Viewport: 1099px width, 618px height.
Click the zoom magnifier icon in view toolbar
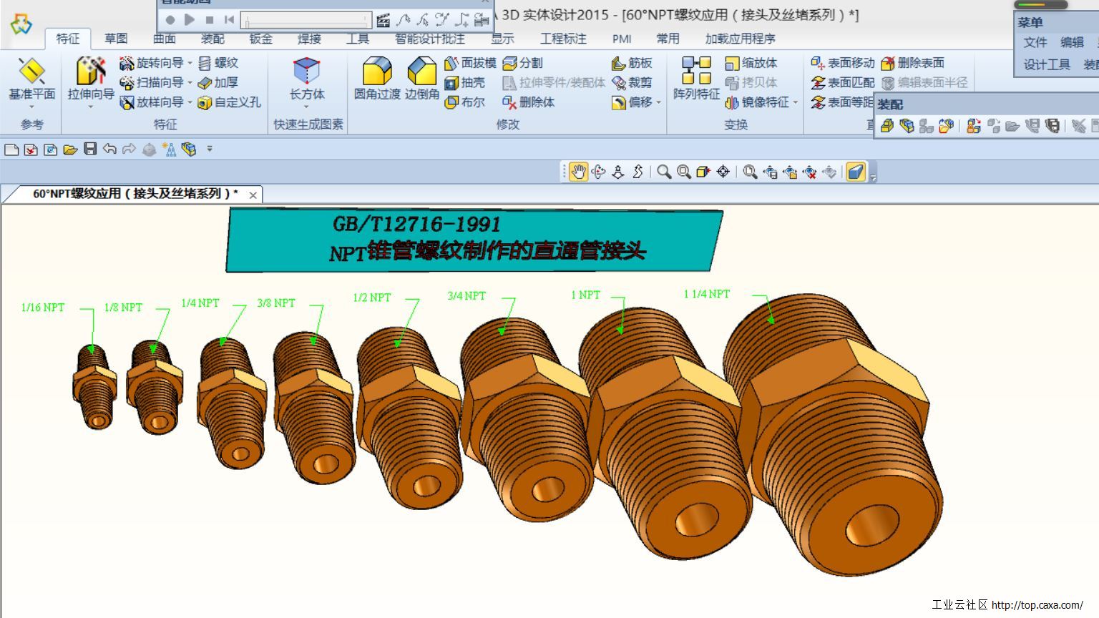pyautogui.click(x=664, y=172)
